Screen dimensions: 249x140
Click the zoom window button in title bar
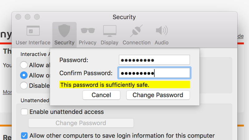tap(37, 17)
